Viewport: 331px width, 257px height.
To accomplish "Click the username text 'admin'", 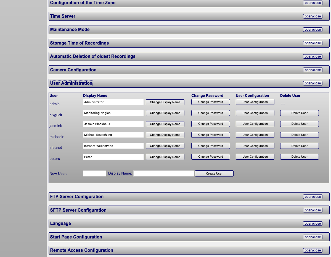I will (54, 104).
